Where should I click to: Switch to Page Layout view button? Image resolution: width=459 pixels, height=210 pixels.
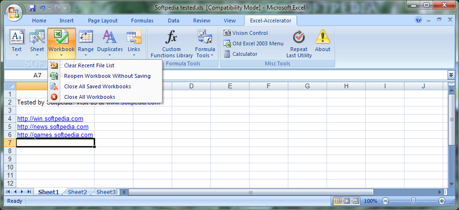[x=347, y=201]
